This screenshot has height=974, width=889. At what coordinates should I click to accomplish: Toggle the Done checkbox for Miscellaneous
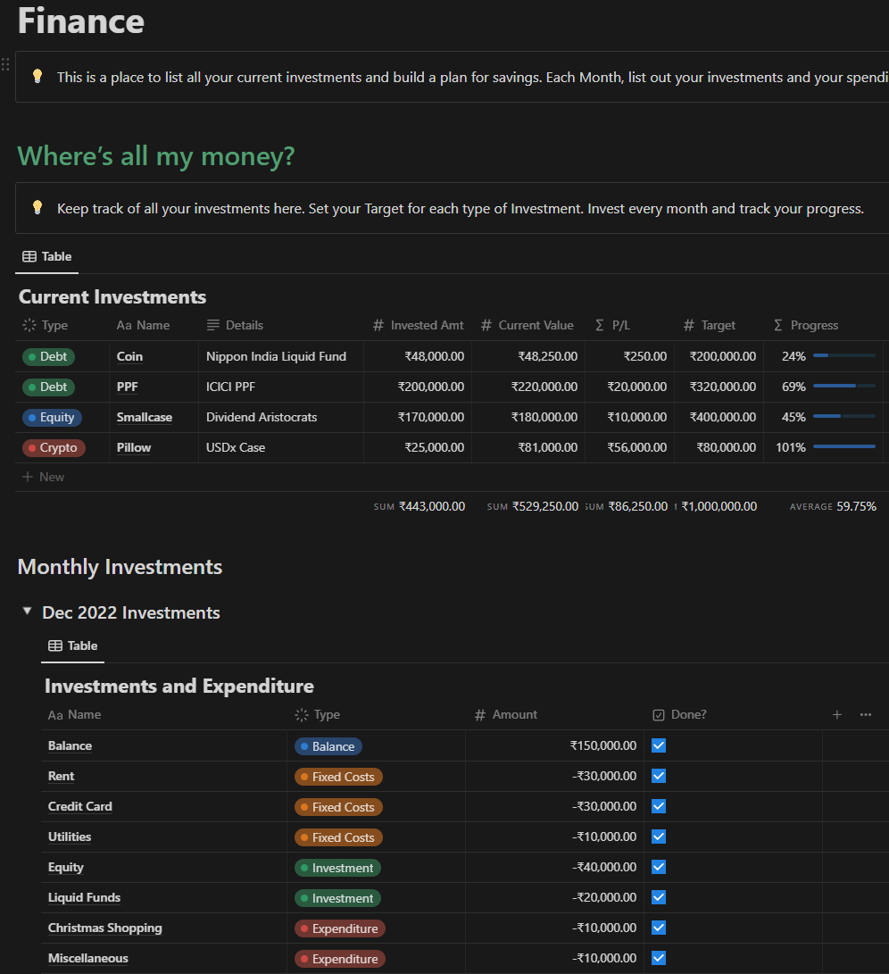pyautogui.click(x=659, y=959)
